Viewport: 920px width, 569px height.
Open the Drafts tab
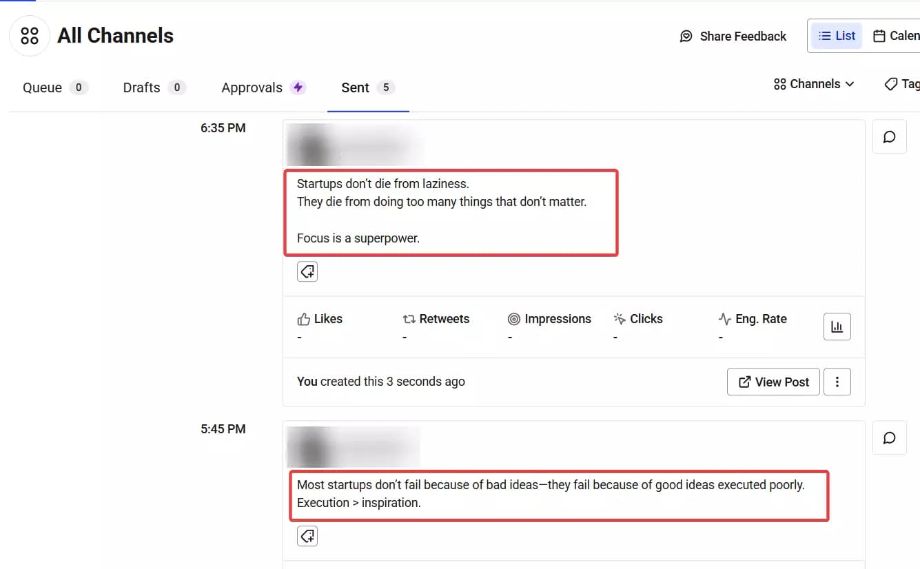pos(154,87)
